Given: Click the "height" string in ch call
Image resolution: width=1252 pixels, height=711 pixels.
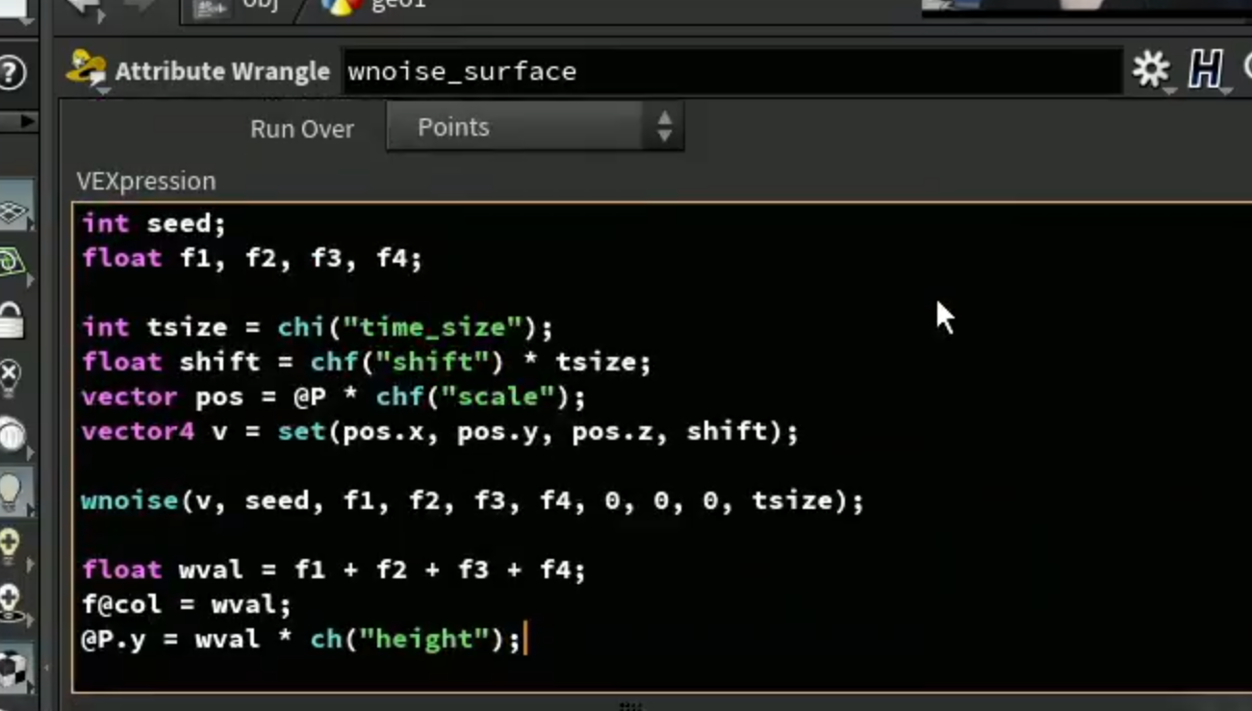Looking at the screenshot, I should click(x=423, y=639).
